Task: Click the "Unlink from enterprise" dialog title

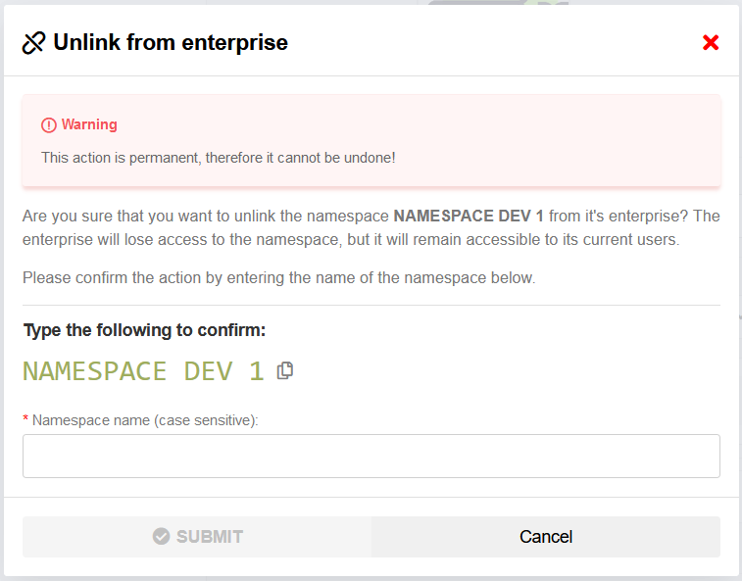Action: pyautogui.click(x=171, y=43)
